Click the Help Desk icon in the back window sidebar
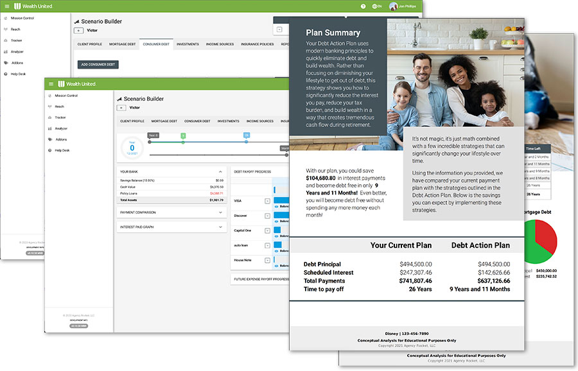Screen dimensions: 578x371 (x=6, y=74)
